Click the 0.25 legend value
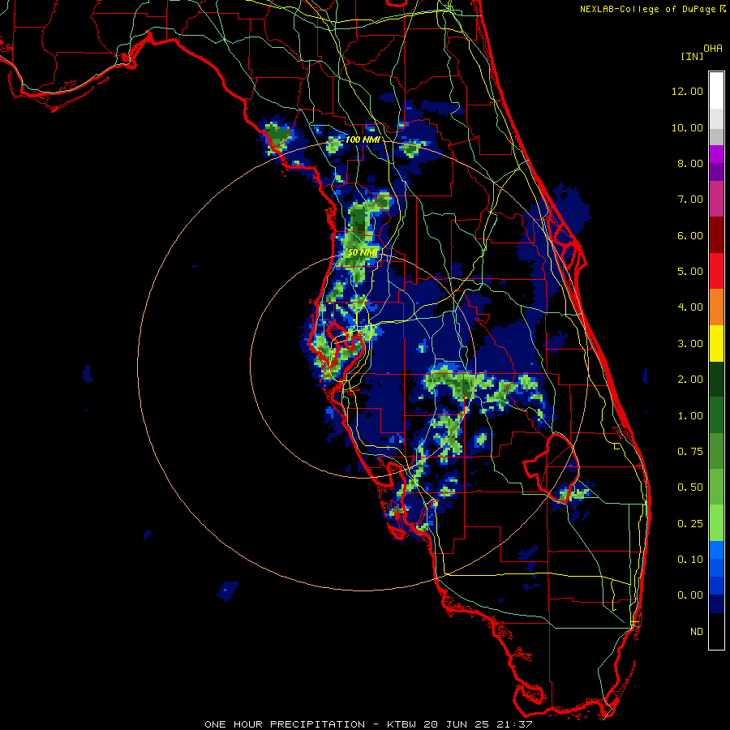Screen dimensions: 730x730 [690, 524]
